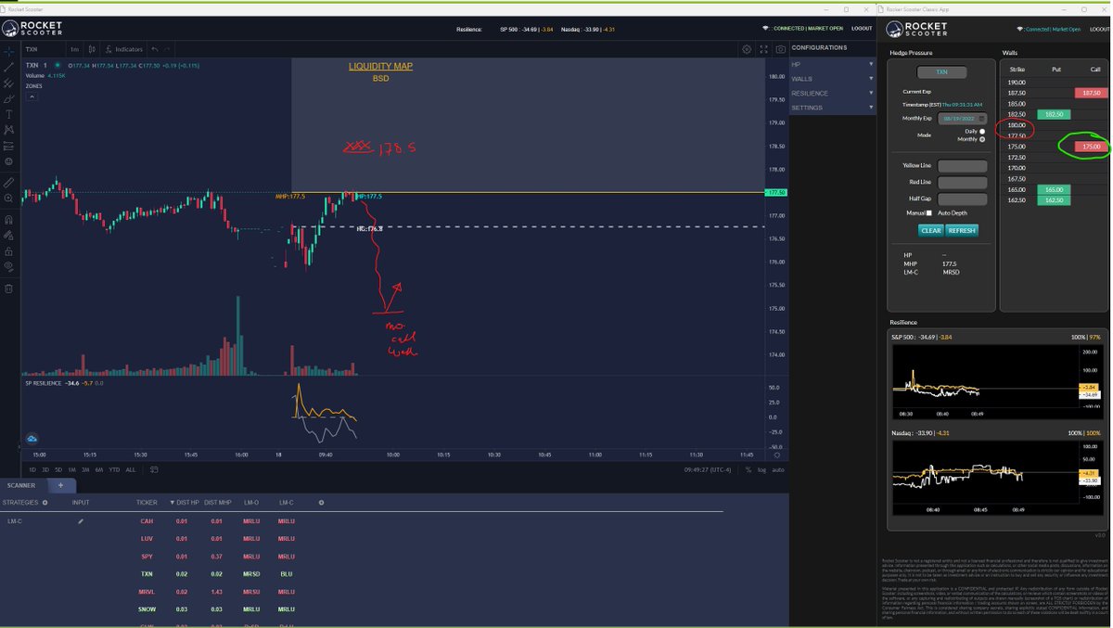Open the emoji icons tool
This screenshot has height=628, width=1113.
pyautogui.click(x=8, y=161)
